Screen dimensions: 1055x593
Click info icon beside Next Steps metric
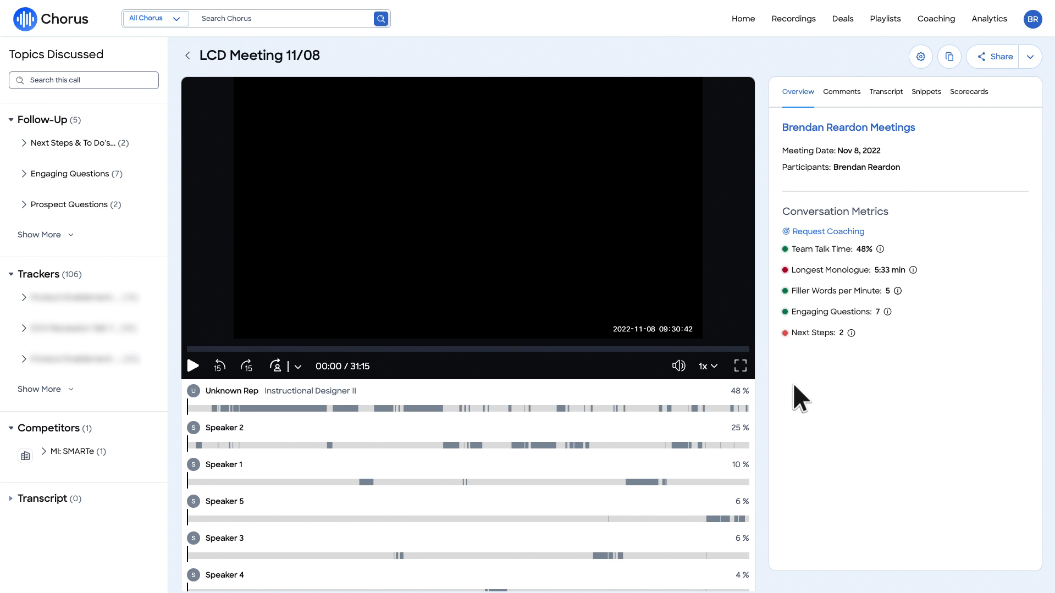coord(851,333)
